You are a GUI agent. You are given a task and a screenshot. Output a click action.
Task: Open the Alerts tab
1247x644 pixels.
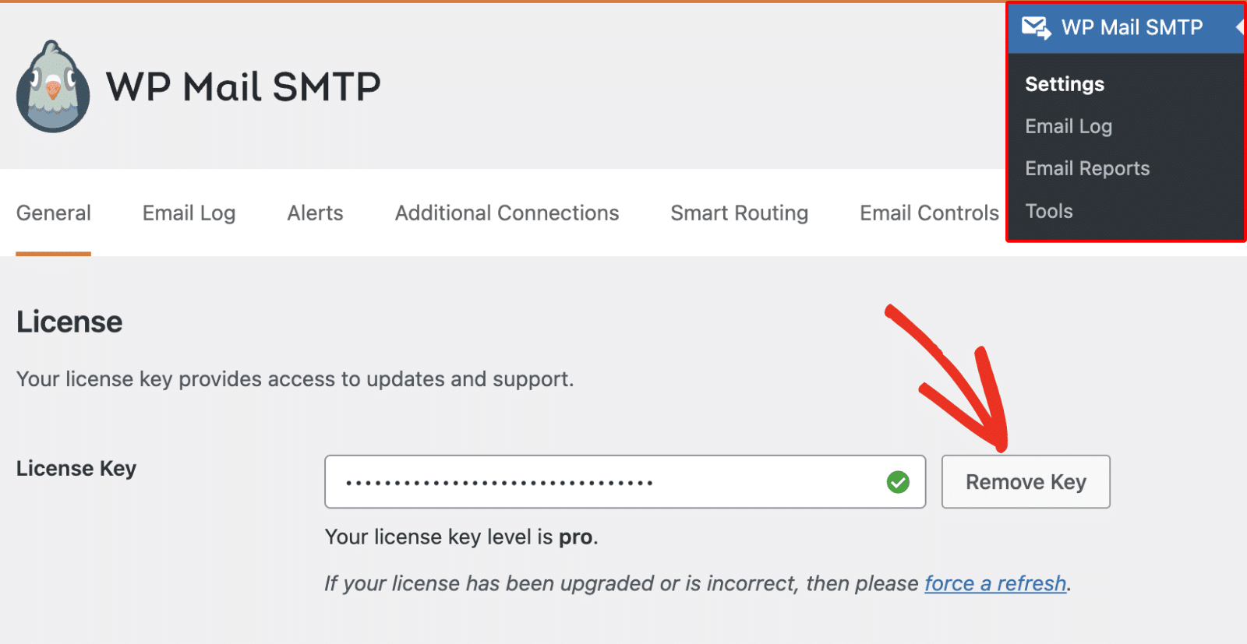(315, 213)
